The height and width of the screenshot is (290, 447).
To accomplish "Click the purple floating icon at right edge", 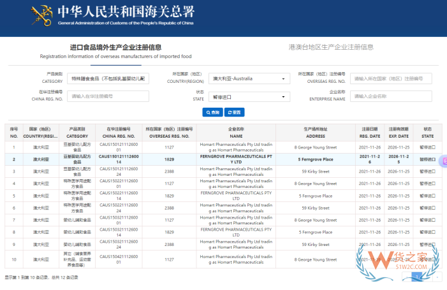I will tap(444, 161).
